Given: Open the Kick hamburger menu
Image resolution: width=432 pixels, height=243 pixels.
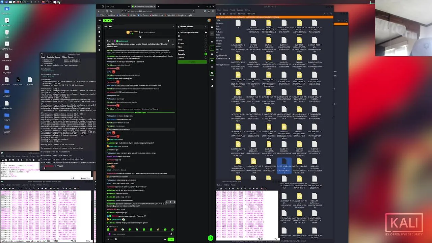Looking at the screenshot, I should [x=100, y=21].
